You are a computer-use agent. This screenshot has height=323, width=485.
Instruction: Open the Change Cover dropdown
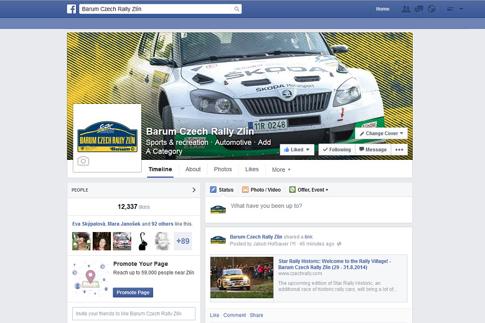[x=382, y=133]
